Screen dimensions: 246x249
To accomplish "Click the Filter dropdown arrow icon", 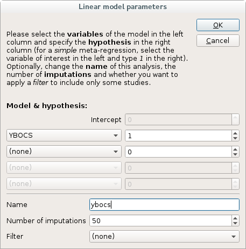I will pos(234,237).
